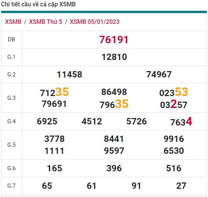Select the G.4 row label
Viewport: 208px width, 197px height.
12,121
